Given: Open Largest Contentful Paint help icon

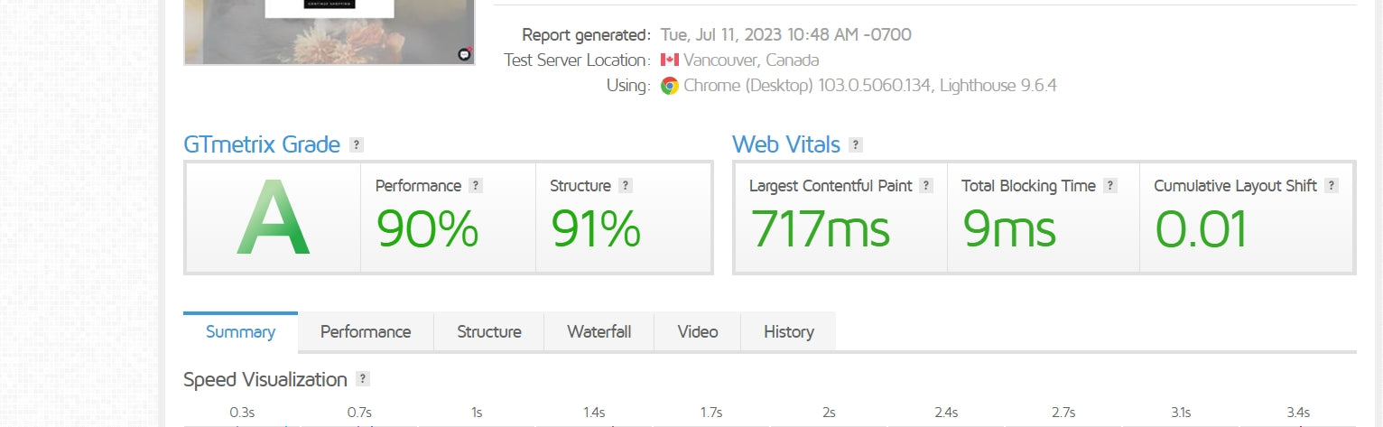Looking at the screenshot, I should tap(925, 186).
